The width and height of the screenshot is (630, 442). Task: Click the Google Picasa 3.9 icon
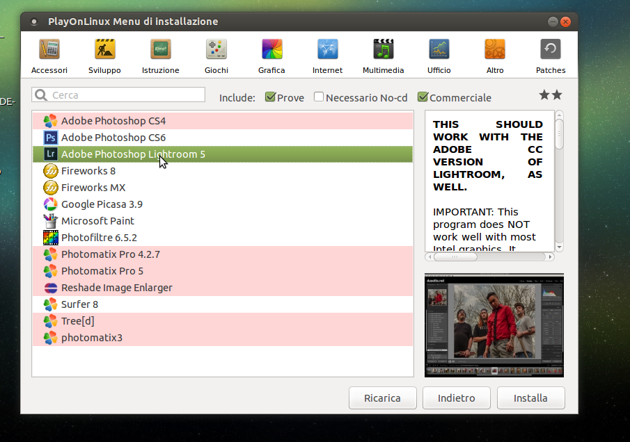tap(51, 204)
